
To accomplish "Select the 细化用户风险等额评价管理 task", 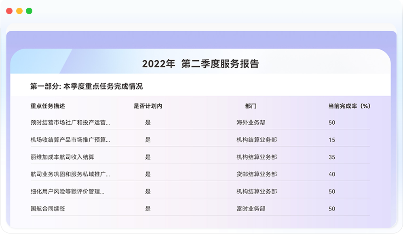I will pyautogui.click(x=68, y=191).
